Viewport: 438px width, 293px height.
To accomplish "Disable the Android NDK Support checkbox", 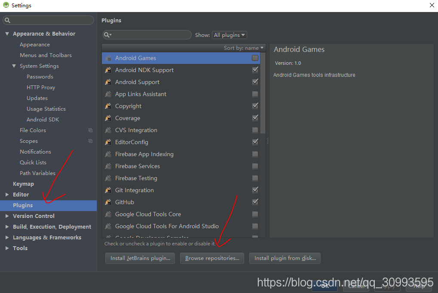I will click(x=255, y=69).
